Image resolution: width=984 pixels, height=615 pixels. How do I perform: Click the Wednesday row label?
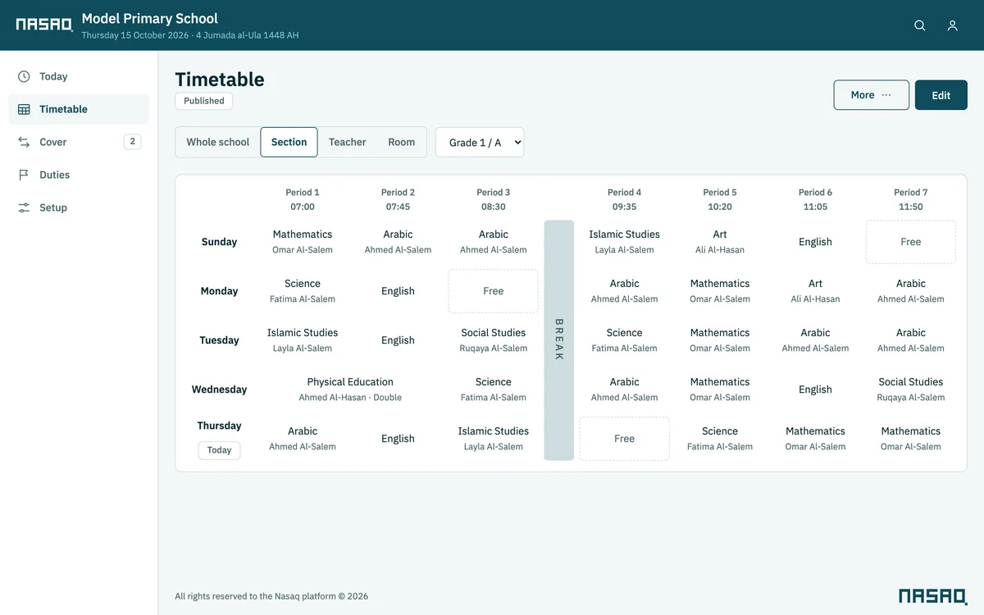(219, 389)
